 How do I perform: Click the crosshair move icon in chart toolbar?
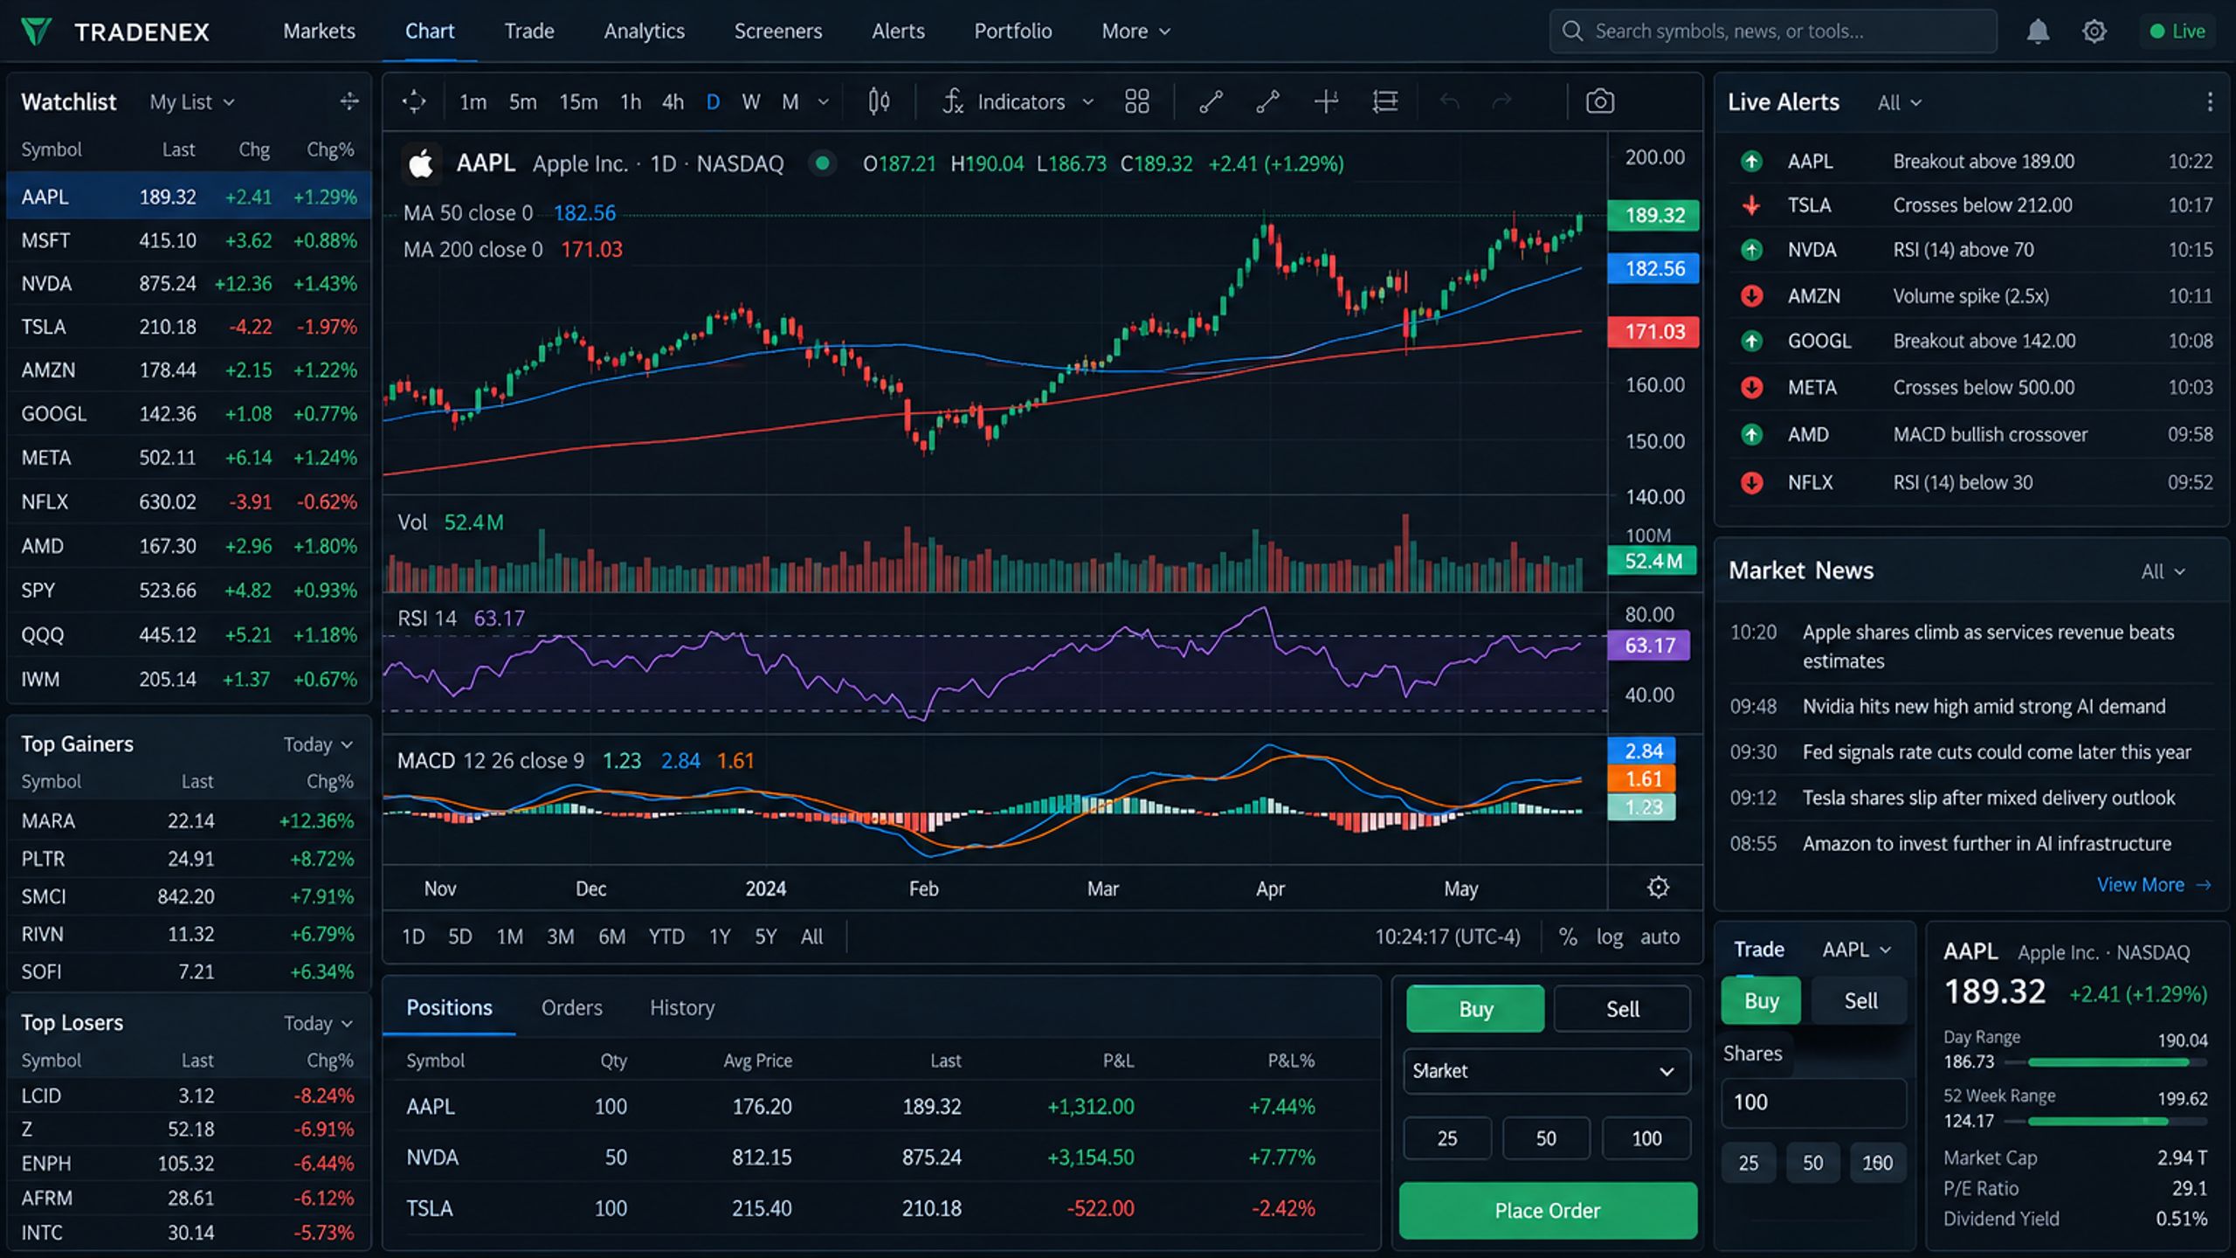coord(414,101)
